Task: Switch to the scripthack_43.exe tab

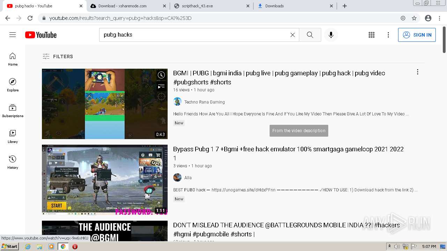Action: pos(212,6)
